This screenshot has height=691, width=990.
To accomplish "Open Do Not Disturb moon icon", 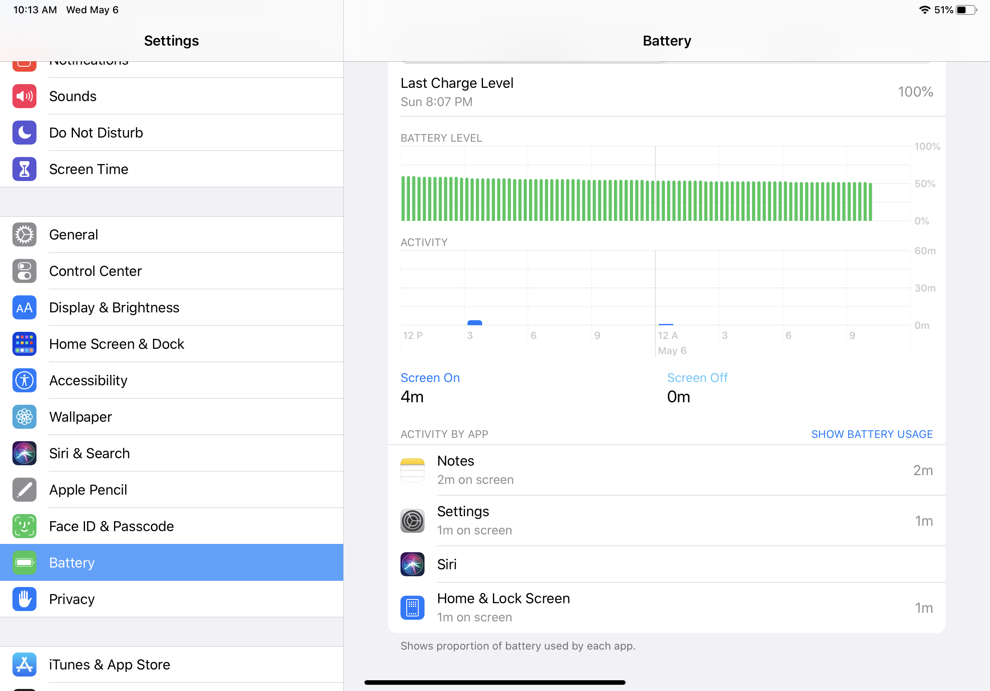I will pyautogui.click(x=24, y=133).
